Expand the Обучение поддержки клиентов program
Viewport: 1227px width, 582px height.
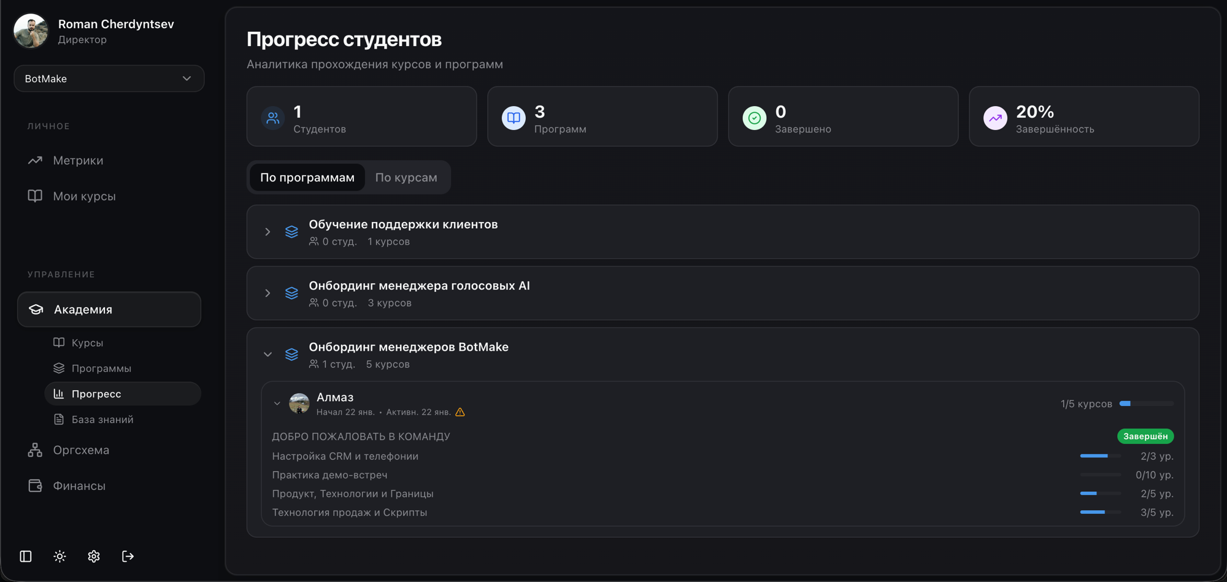(x=267, y=231)
